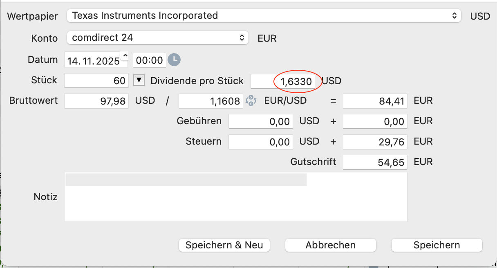497x268 pixels.
Task: Open the Konto dropdown comdirect 24
Action: [x=157, y=38]
